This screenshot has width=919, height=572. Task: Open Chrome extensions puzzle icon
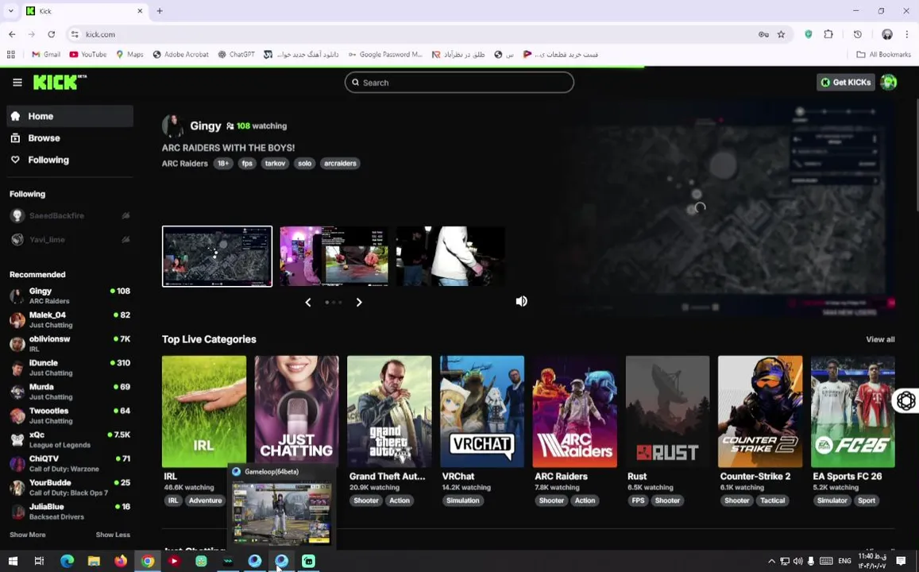(828, 35)
